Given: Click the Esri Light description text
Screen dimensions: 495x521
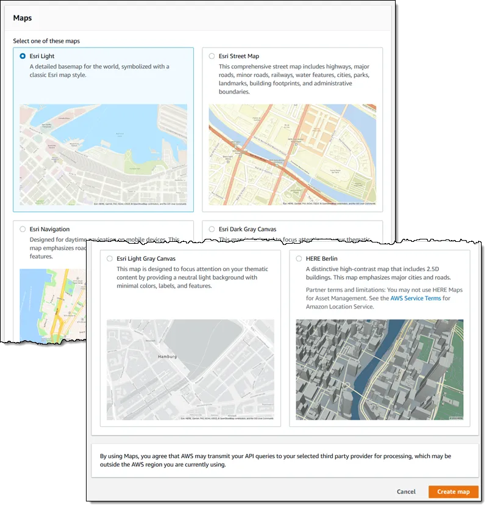Looking at the screenshot, I should [x=99, y=71].
